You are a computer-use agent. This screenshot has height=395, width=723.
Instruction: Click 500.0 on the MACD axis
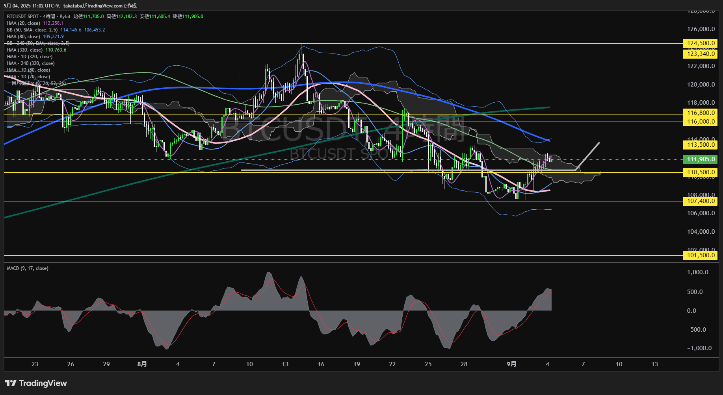(x=695, y=292)
